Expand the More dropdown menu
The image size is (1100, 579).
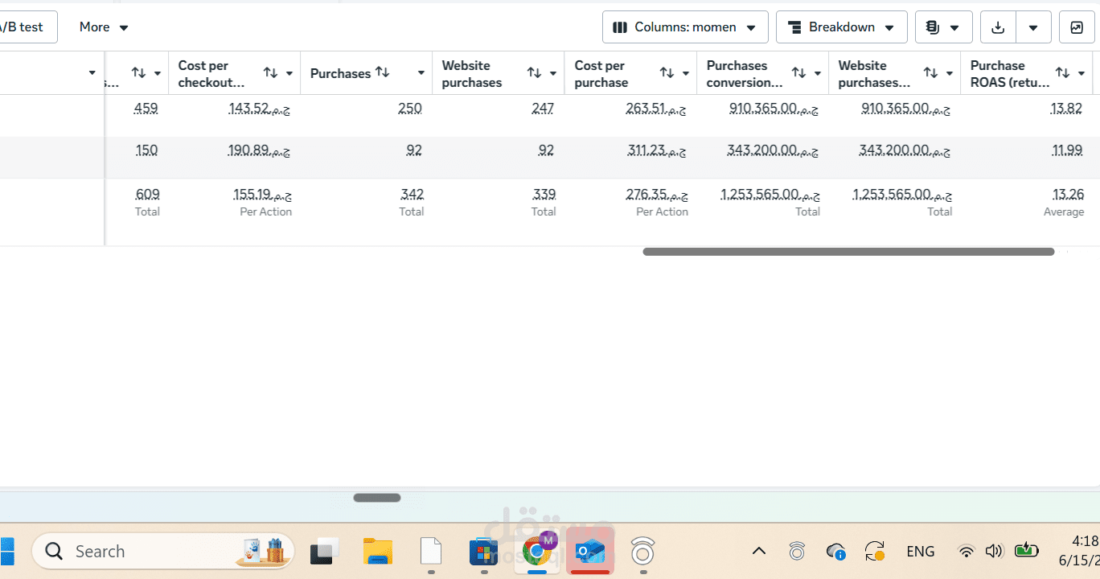point(104,27)
